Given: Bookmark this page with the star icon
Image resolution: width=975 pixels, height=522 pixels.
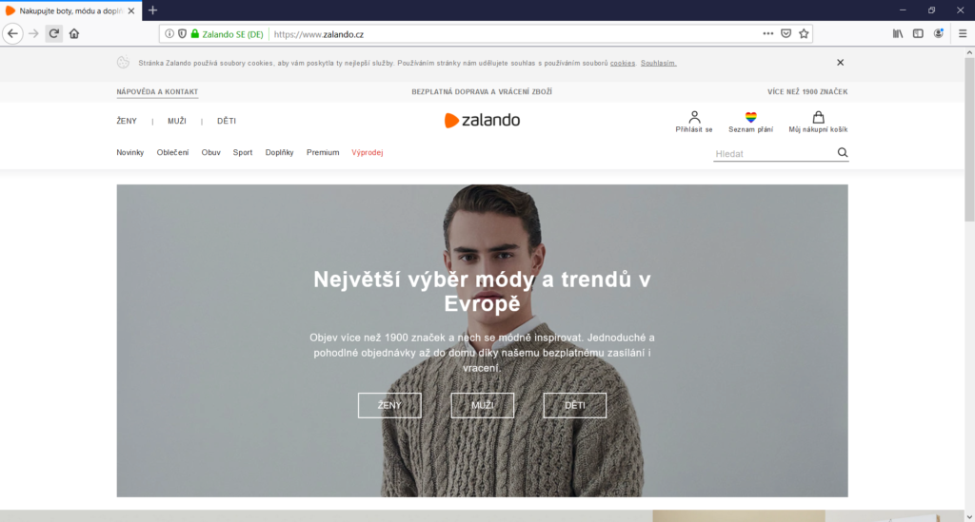Looking at the screenshot, I should (804, 34).
